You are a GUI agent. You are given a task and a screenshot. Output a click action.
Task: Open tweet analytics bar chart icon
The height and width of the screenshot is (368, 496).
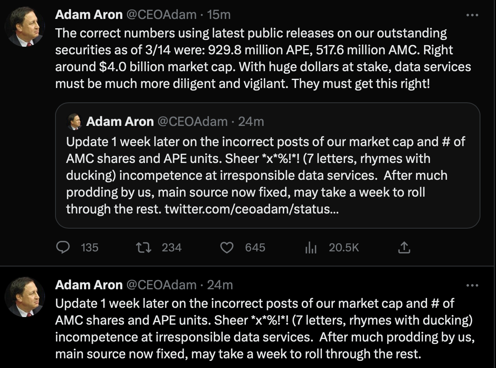point(310,248)
